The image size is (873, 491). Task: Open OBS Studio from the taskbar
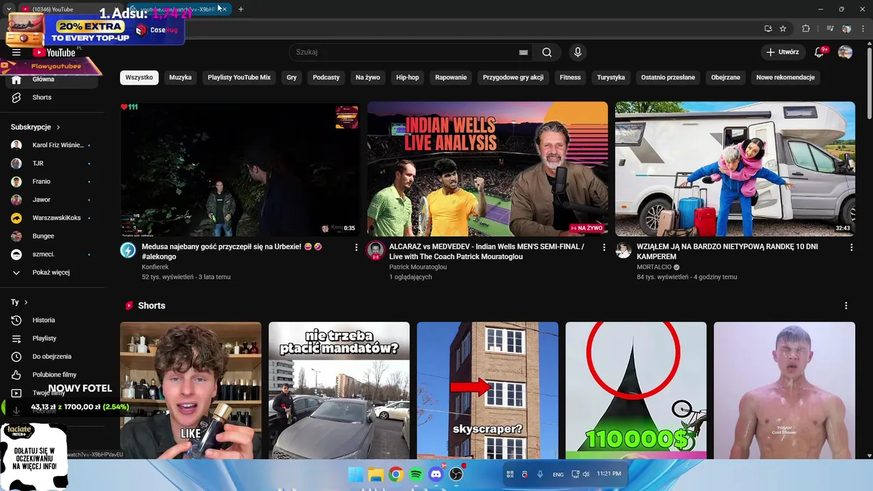click(x=456, y=475)
